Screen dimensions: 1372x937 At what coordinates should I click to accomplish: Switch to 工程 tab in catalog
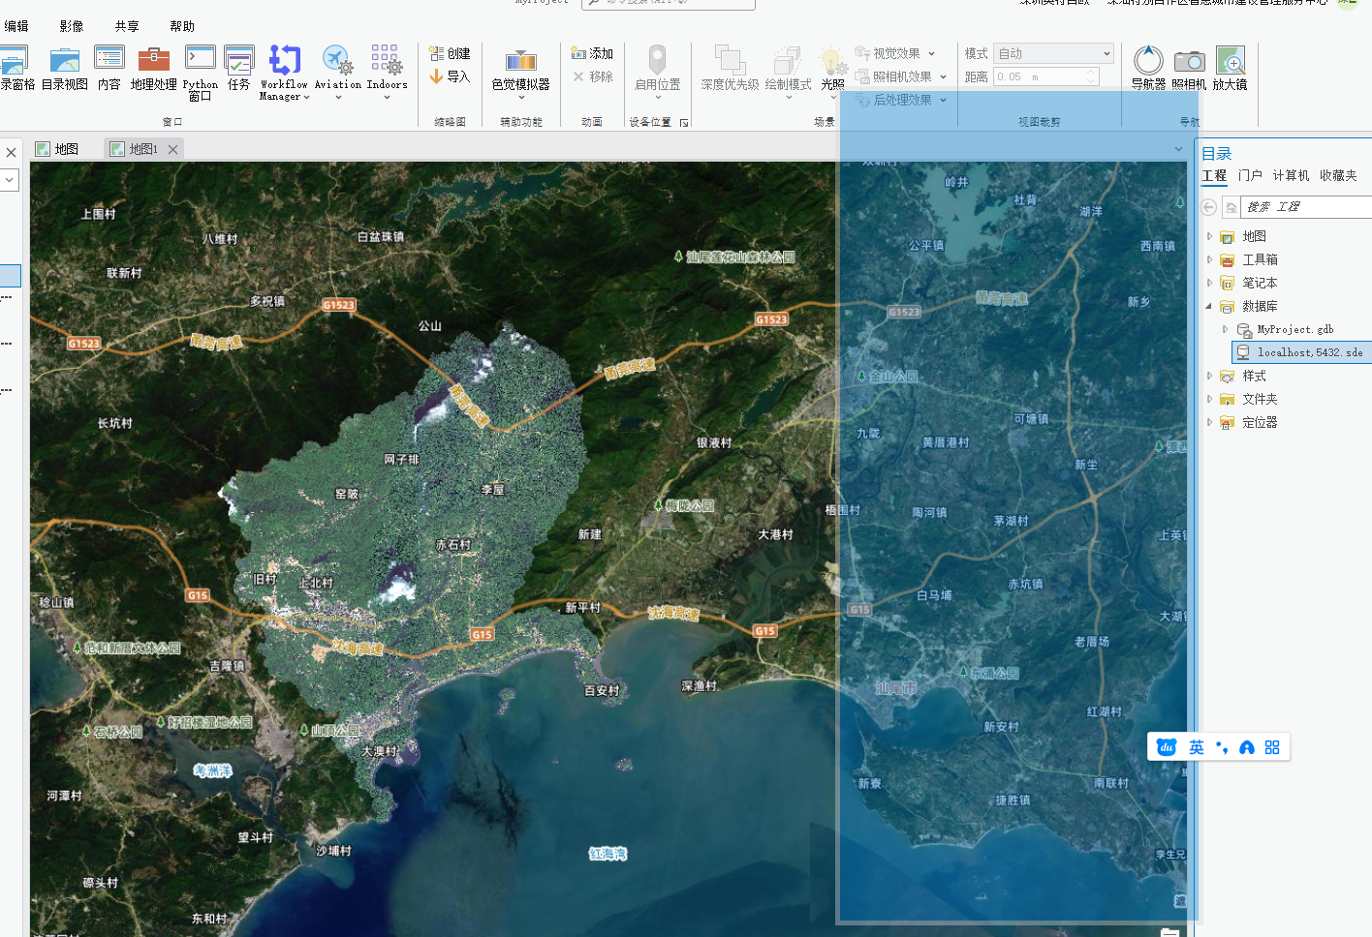(x=1214, y=175)
